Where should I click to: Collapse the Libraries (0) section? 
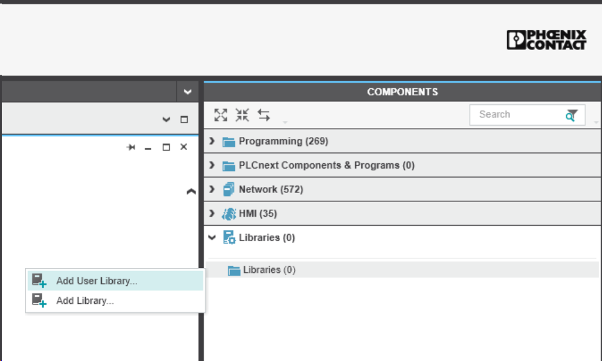pos(212,237)
